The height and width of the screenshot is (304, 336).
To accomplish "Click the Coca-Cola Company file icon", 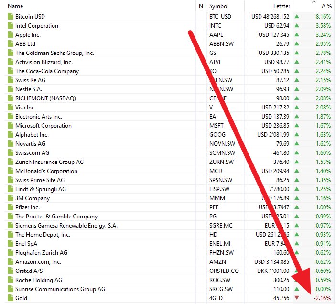I will pyautogui.click(x=11, y=71).
